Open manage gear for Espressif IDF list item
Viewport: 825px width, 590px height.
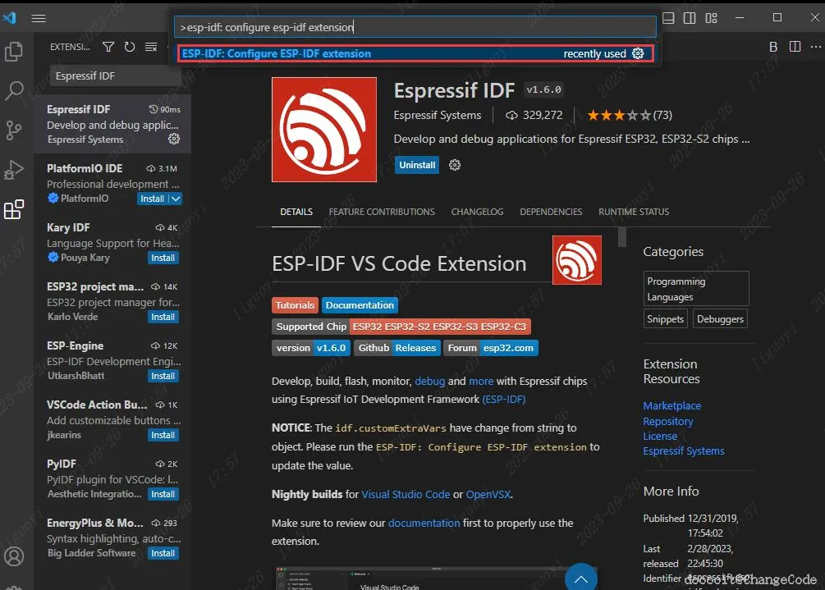(174, 139)
